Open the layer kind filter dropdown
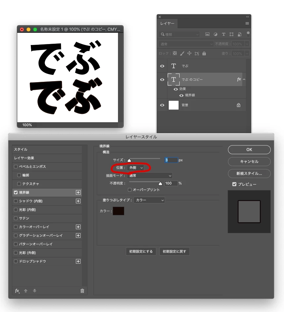284x312 pixels. point(179,34)
